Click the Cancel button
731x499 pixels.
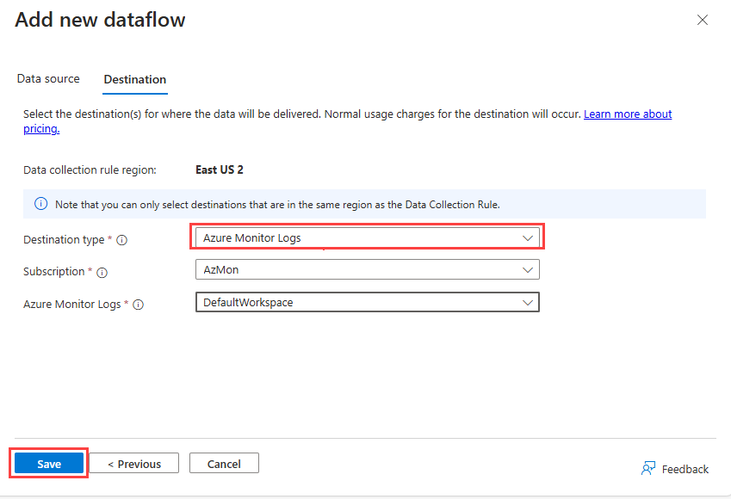tap(224, 464)
